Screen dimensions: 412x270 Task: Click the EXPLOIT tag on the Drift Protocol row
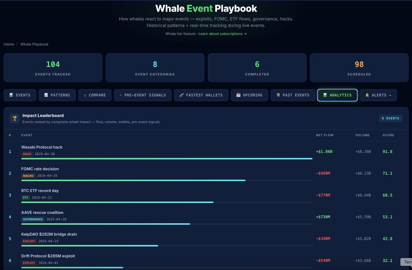[29, 263]
